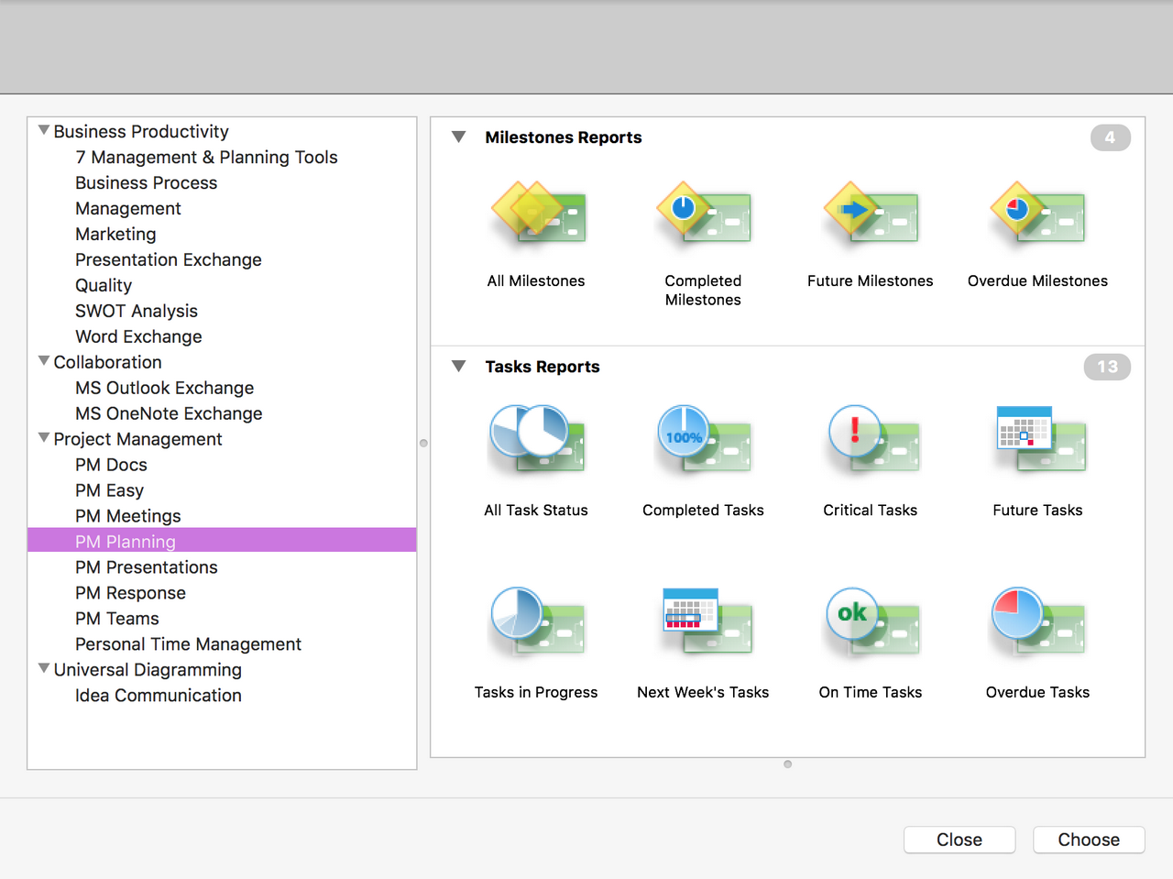Screen dimensions: 1173x879
Task: Pick the All Task Status report
Action: [538, 442]
